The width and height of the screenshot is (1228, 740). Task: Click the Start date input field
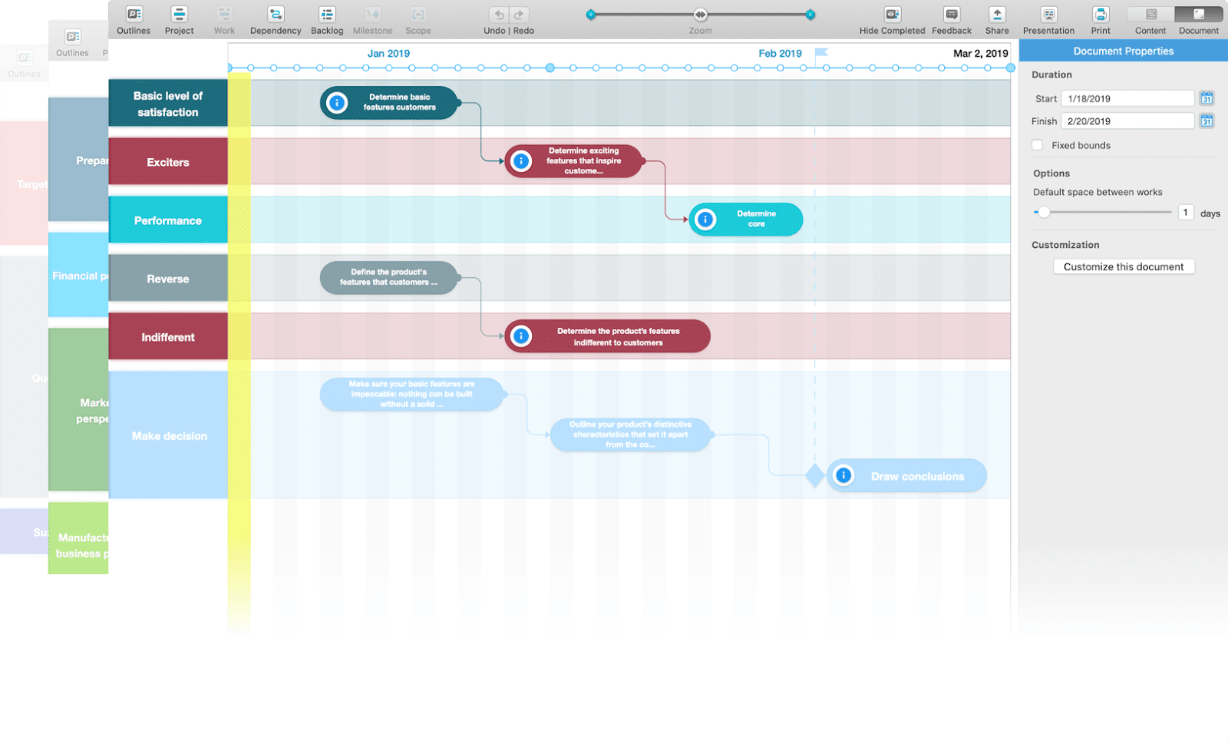click(x=1127, y=98)
